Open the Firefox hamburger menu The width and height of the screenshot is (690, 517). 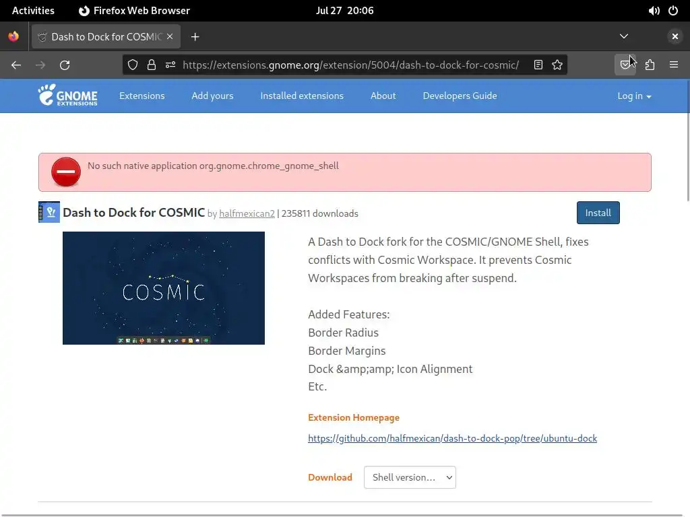pyautogui.click(x=674, y=65)
